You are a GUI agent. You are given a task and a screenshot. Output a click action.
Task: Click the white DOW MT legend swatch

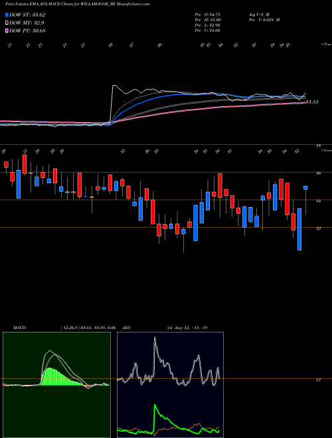pyautogui.click(x=7, y=23)
